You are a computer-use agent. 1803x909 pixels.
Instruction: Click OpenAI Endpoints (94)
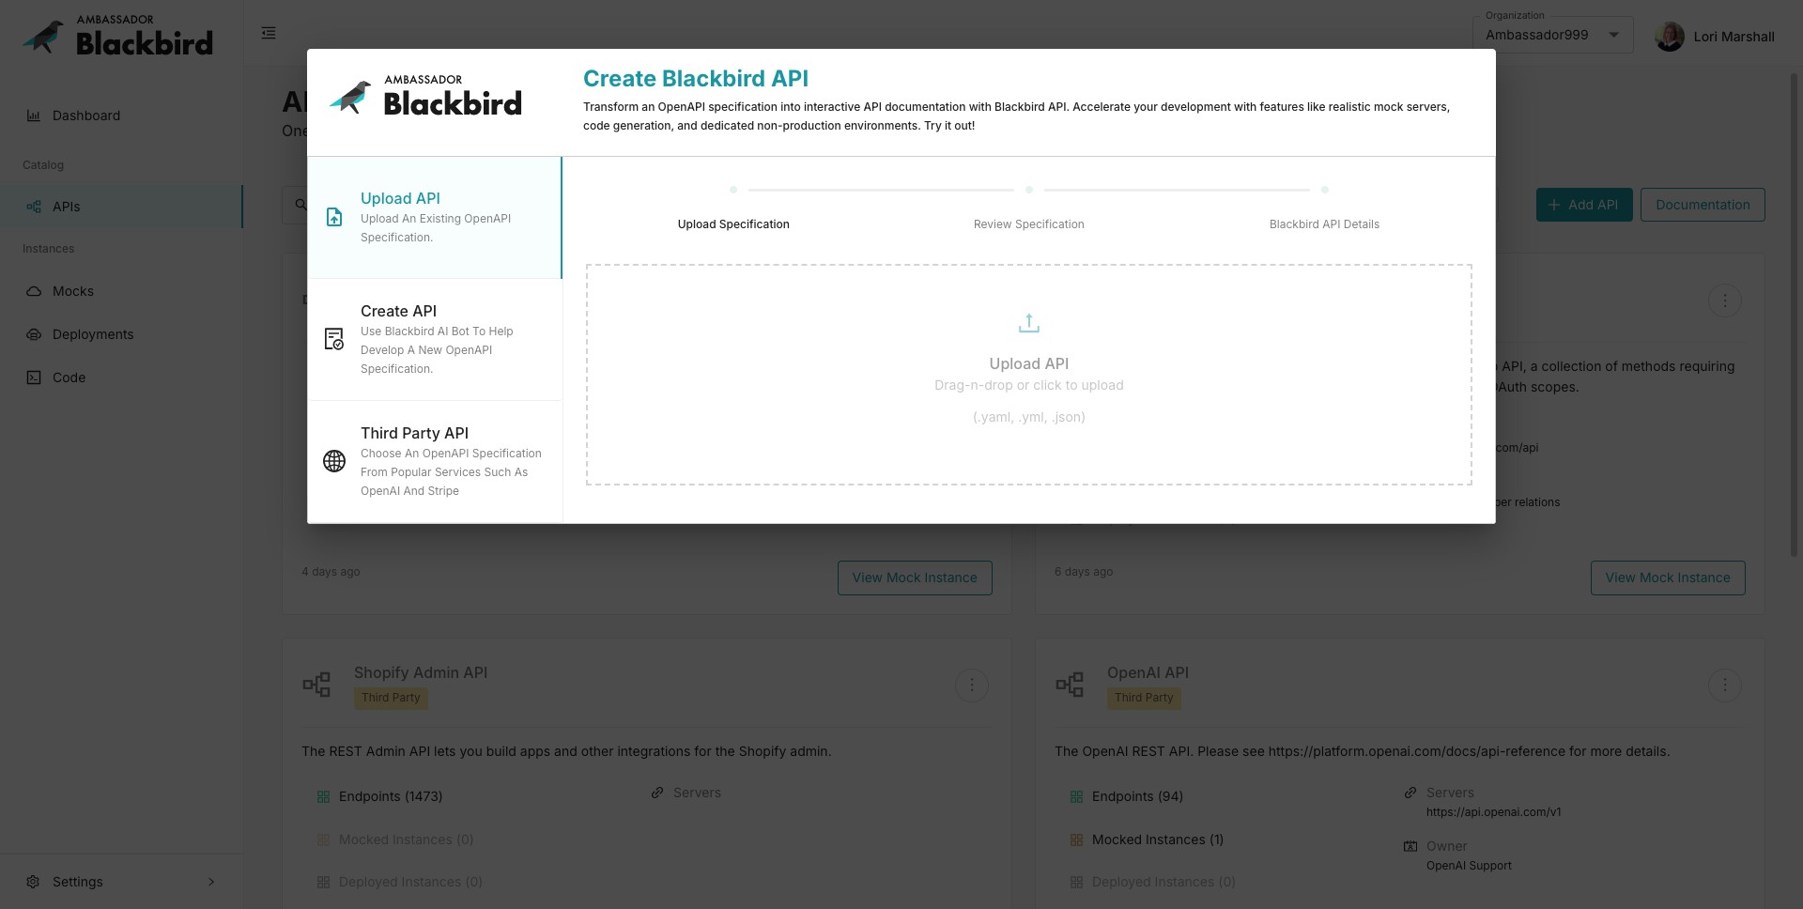pos(1137,796)
